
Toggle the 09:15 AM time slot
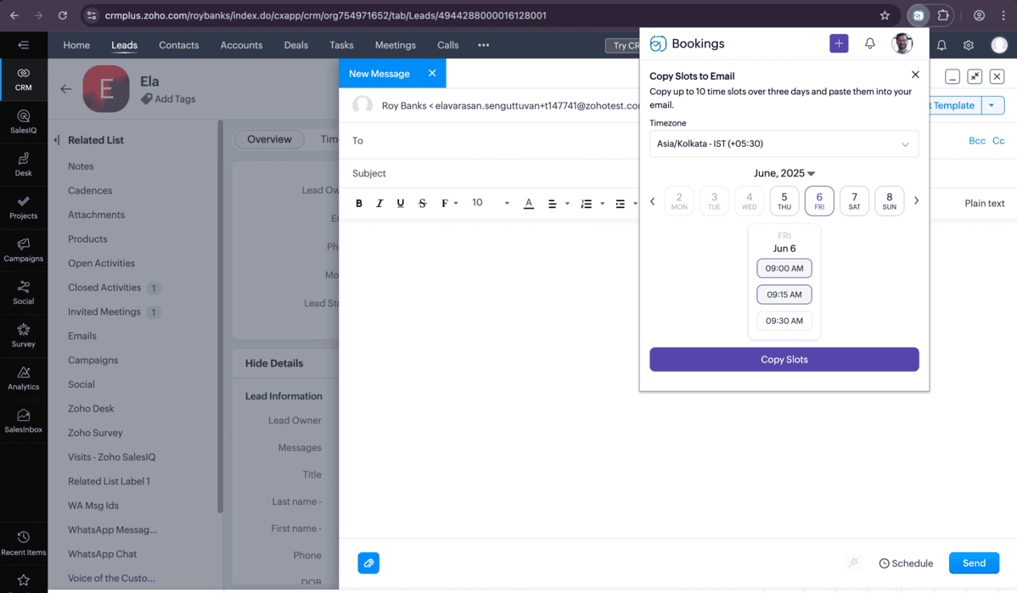click(x=784, y=294)
